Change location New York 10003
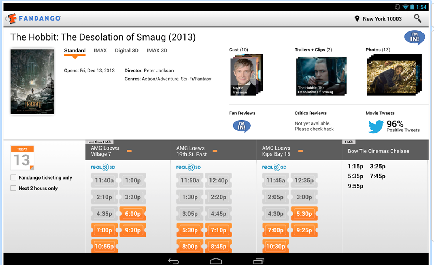Image resolution: width=434 pixels, height=265 pixels. click(x=382, y=19)
